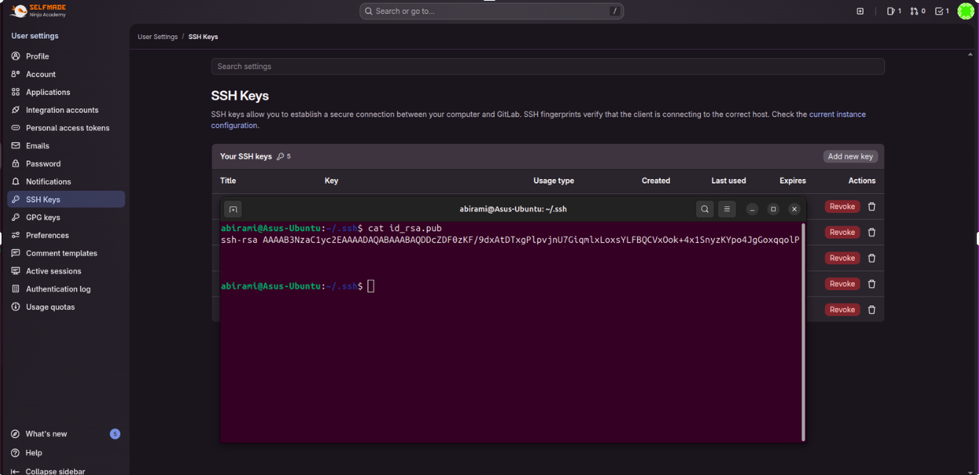Screen dimensions: 979x475
Task: Go to Personal access tokens page
Action: coord(68,128)
